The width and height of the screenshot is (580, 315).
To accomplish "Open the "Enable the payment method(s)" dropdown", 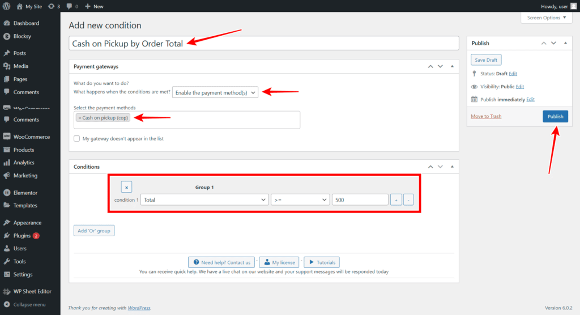I will click(x=215, y=92).
